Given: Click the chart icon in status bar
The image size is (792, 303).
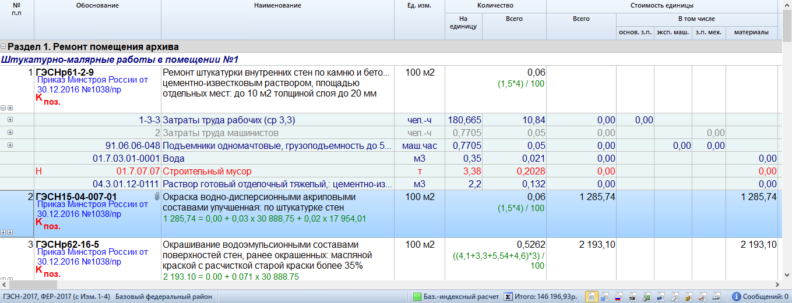Looking at the screenshot, I should [703, 297].
